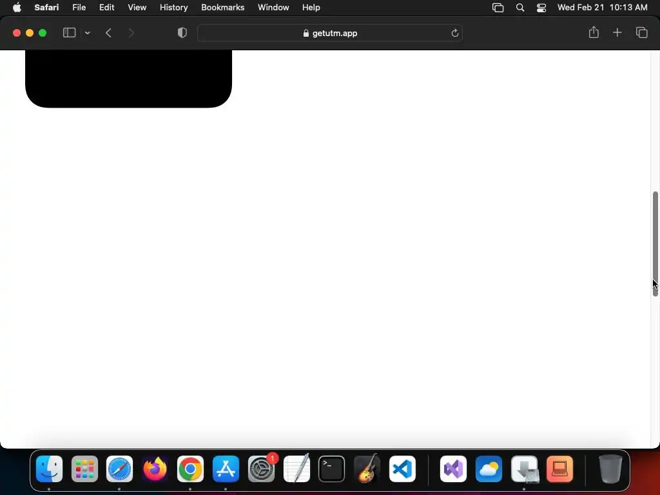The image size is (660, 495).
Task: Open the Trash from the Dock
Action: point(610,469)
